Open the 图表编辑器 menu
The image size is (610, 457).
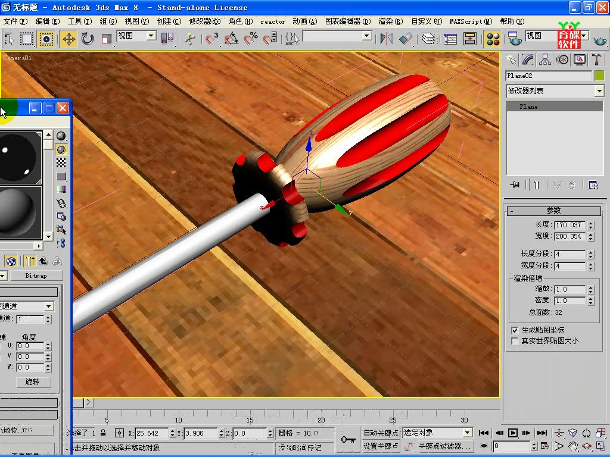click(348, 21)
